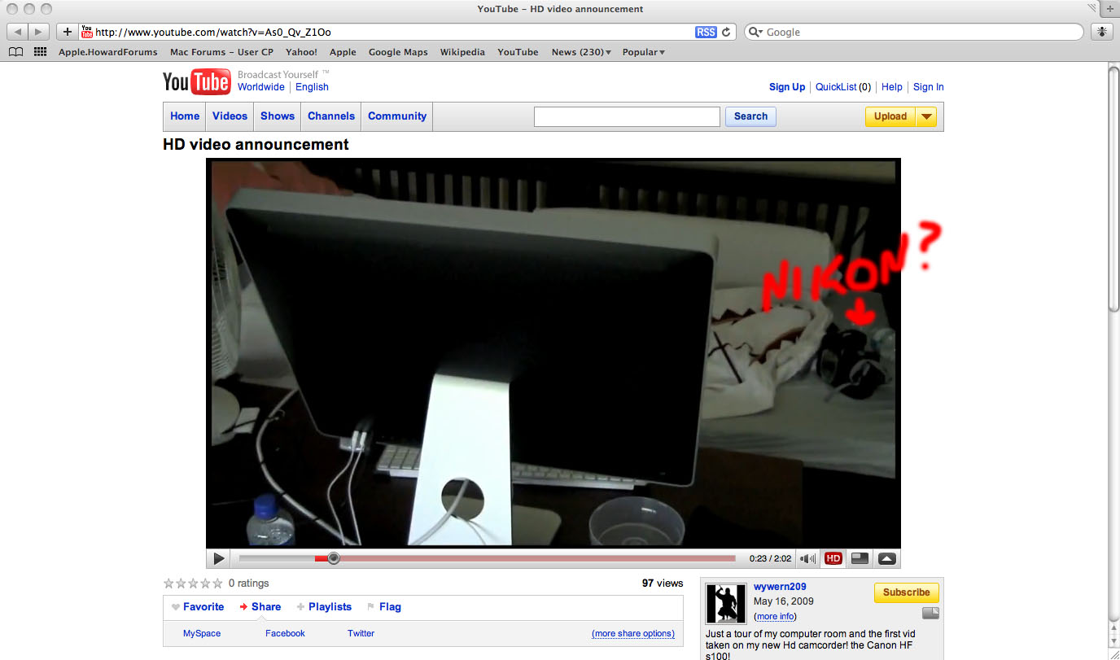The height and width of the screenshot is (660, 1120).
Task: Open the Channels tab
Action: coord(331,116)
